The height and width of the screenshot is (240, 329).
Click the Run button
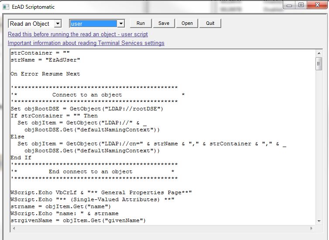pos(141,23)
